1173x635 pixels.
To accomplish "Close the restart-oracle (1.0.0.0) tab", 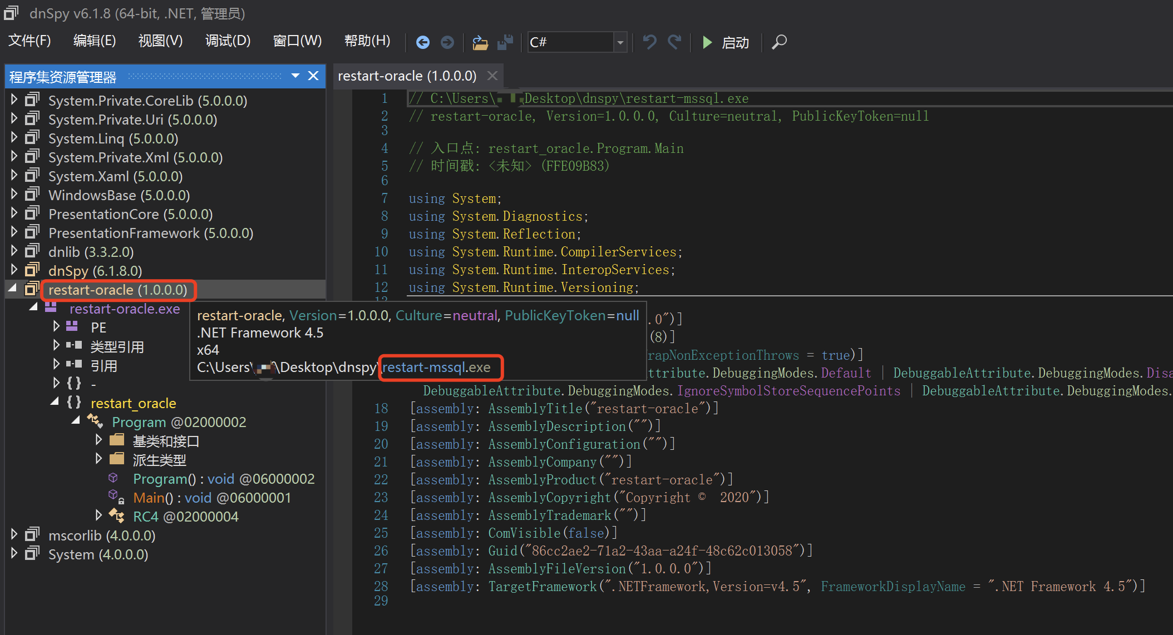I will (x=492, y=76).
